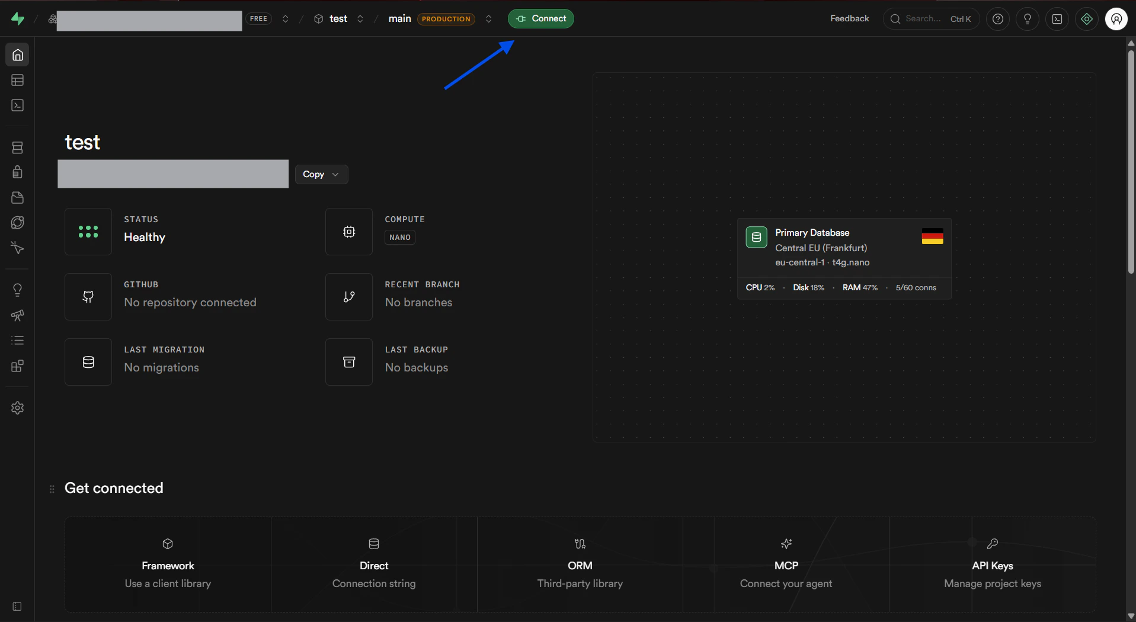This screenshot has width=1136, height=622.
Task: Click the vertical page scrollbar
Action: coord(1131,161)
